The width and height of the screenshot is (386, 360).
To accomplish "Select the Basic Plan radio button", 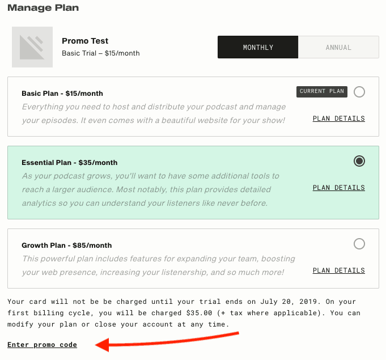I will pyautogui.click(x=359, y=92).
